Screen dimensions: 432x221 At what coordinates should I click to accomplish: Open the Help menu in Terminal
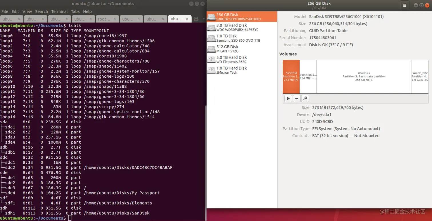(x=87, y=11)
